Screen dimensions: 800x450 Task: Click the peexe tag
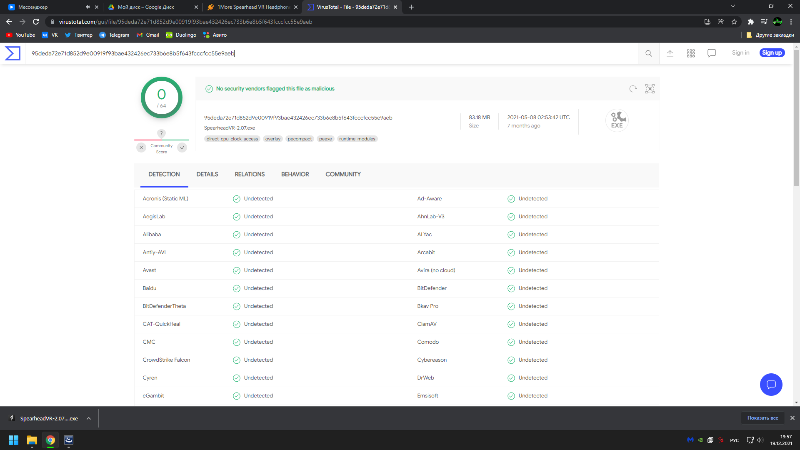(325, 139)
